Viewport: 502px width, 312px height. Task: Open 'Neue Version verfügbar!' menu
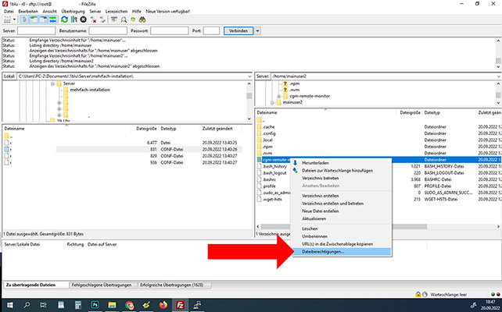click(168, 11)
